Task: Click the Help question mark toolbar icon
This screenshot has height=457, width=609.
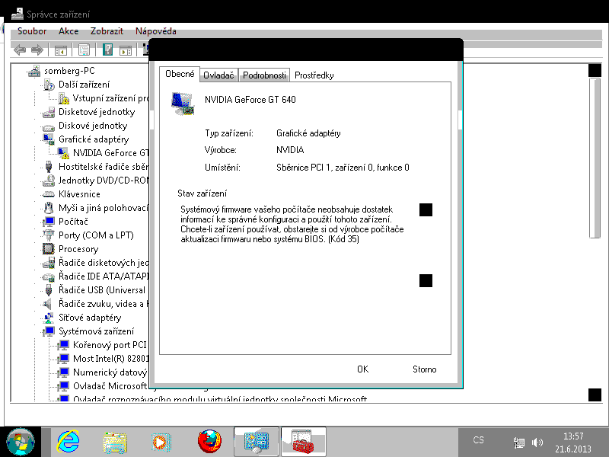Action: tap(107, 50)
